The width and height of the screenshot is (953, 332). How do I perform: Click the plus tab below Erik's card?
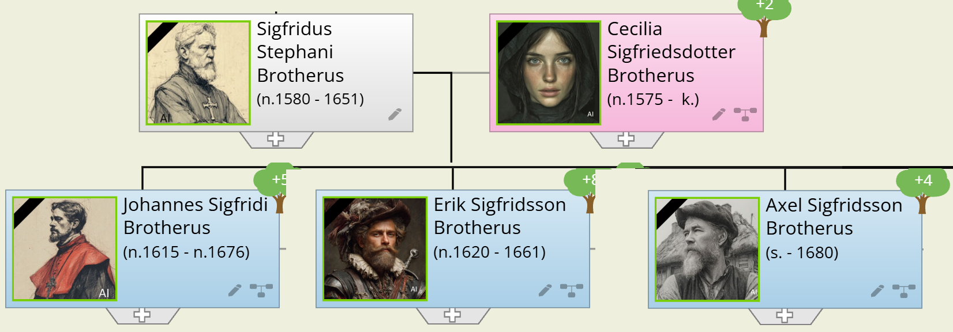453,315
